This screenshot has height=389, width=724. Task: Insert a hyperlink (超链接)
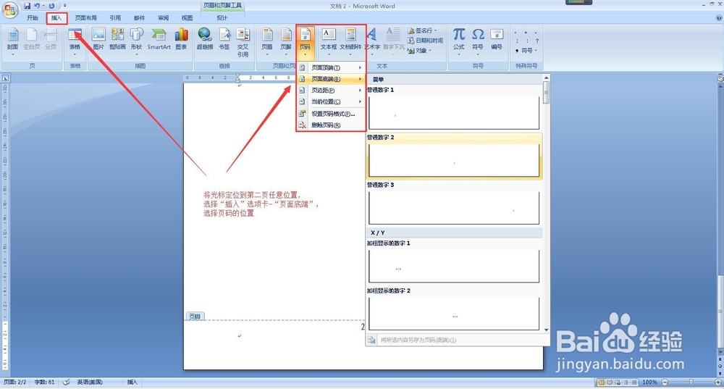[205, 39]
